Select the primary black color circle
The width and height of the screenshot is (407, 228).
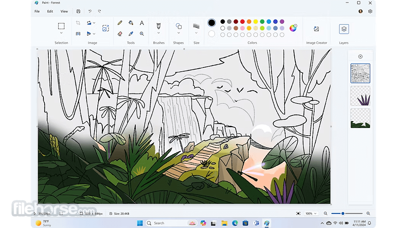(x=211, y=23)
